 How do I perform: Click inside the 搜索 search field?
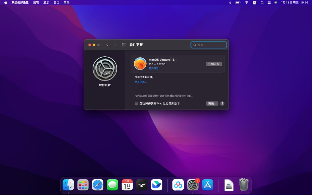click(x=208, y=45)
